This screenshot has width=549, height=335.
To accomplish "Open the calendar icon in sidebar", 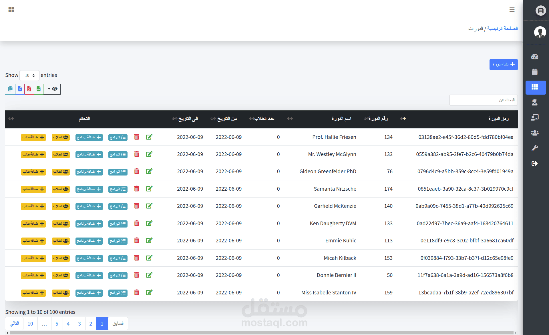I will 535,72.
